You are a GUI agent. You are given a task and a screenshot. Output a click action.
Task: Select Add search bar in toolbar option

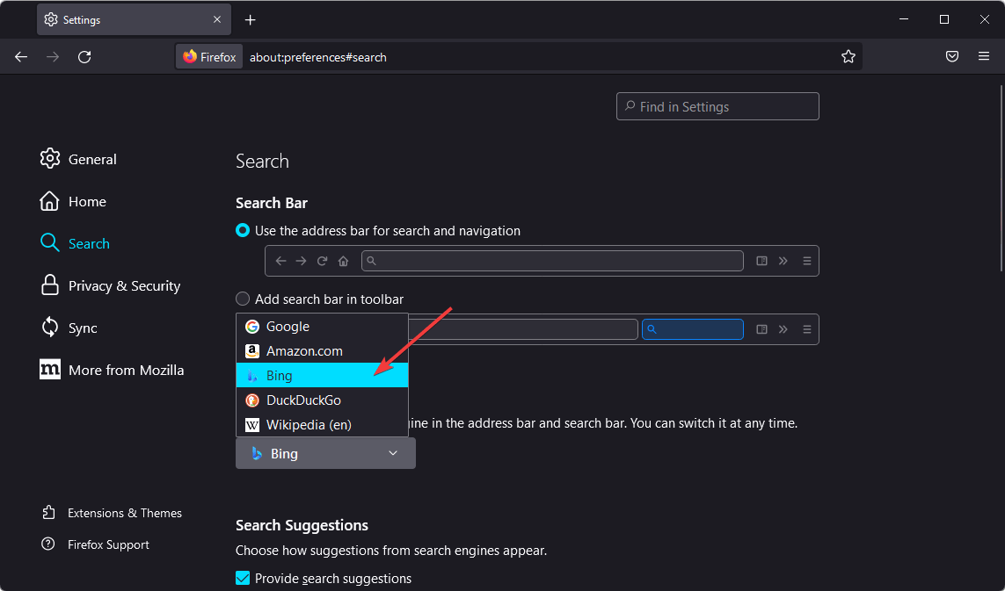pyautogui.click(x=243, y=299)
